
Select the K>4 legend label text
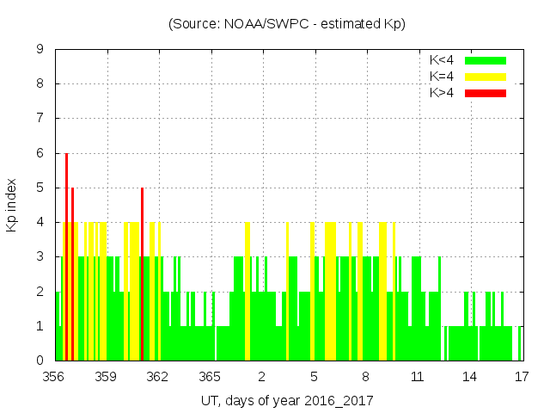coord(442,93)
